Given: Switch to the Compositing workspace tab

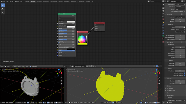Looking at the screenshot, I should coord(81,2).
